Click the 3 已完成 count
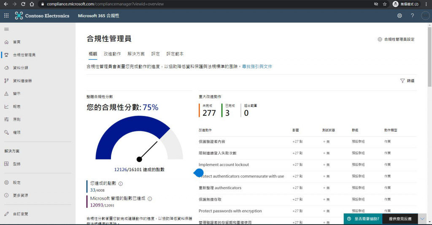Viewport: 432px width, 225px height. coord(227,113)
